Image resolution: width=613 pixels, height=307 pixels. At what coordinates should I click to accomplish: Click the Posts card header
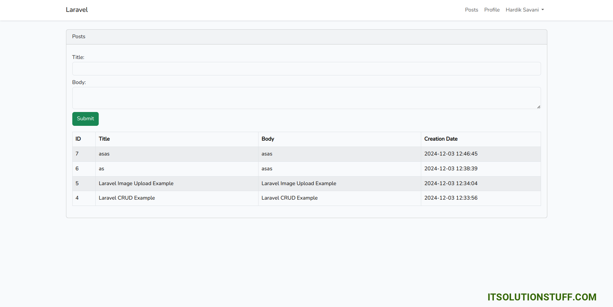tap(79, 37)
